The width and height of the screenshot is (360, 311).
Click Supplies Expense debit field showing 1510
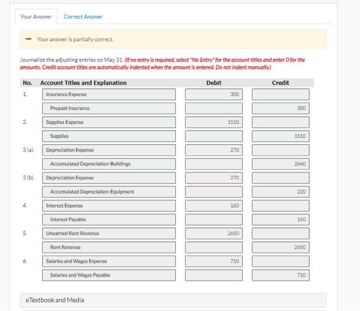pyautogui.click(x=214, y=122)
